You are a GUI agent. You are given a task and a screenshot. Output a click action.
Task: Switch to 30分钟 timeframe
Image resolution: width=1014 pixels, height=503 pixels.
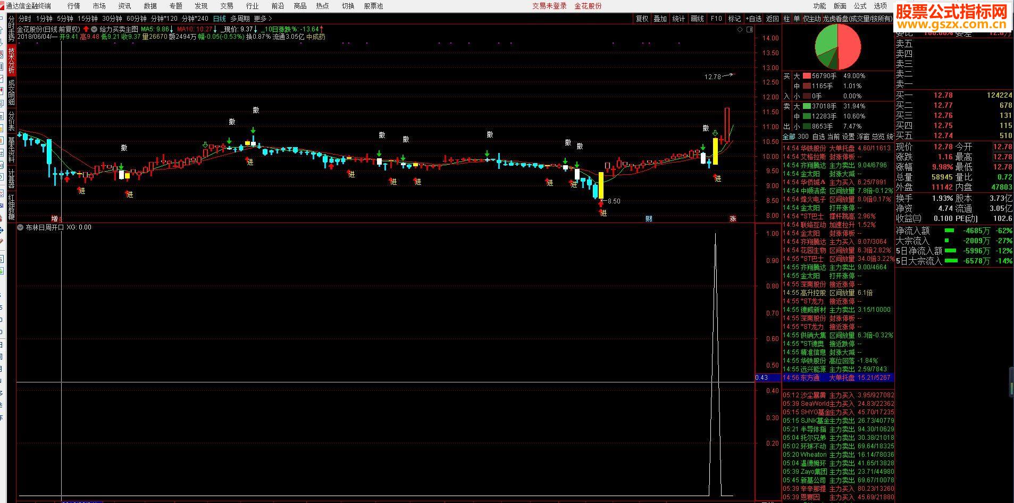click(112, 19)
